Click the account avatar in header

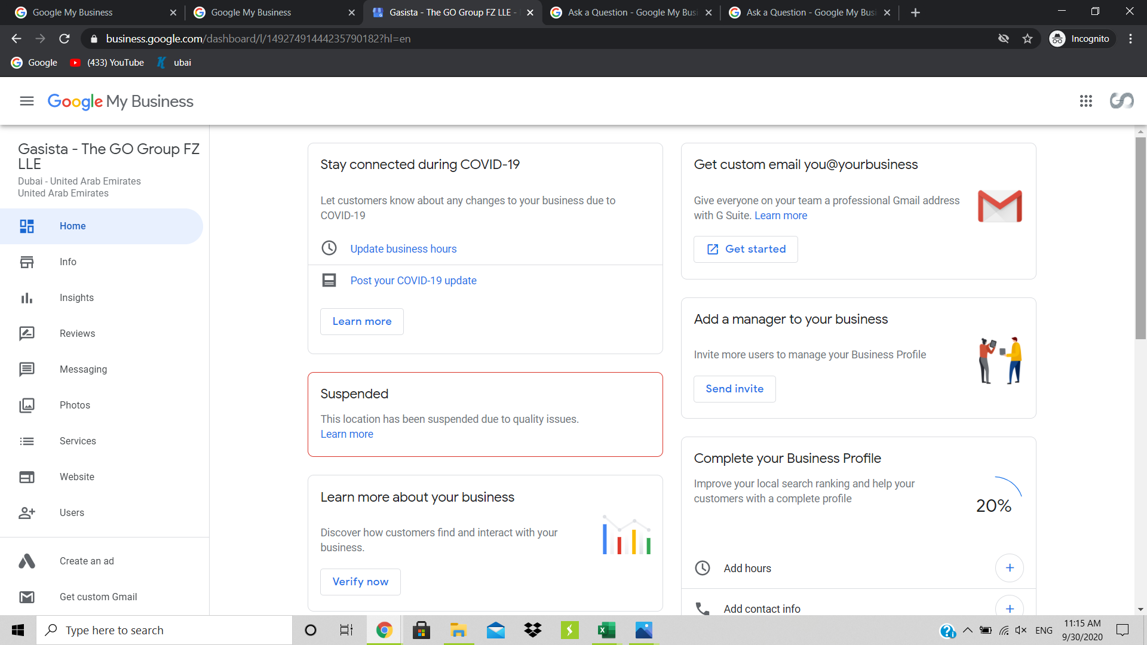(1121, 101)
